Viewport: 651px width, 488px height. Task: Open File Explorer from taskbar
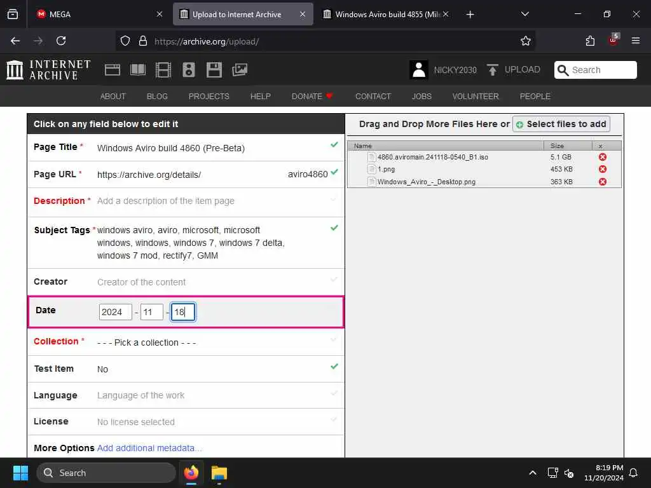click(x=219, y=473)
